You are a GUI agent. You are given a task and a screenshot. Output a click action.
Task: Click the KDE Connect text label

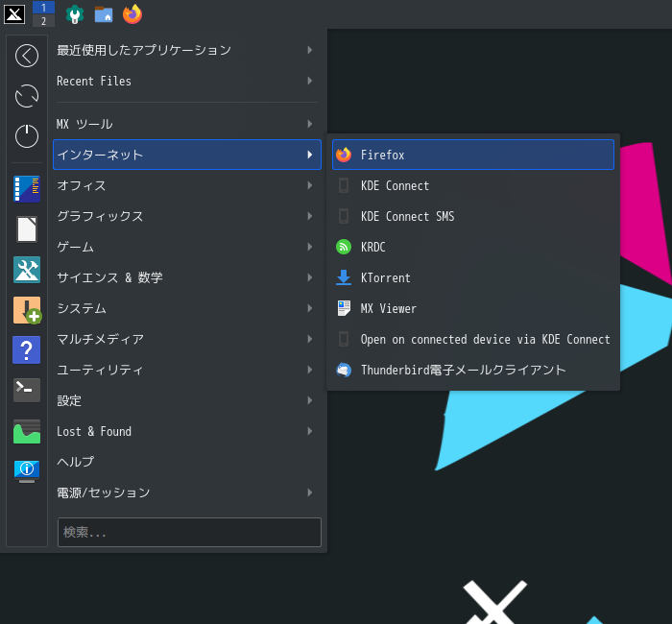(395, 185)
